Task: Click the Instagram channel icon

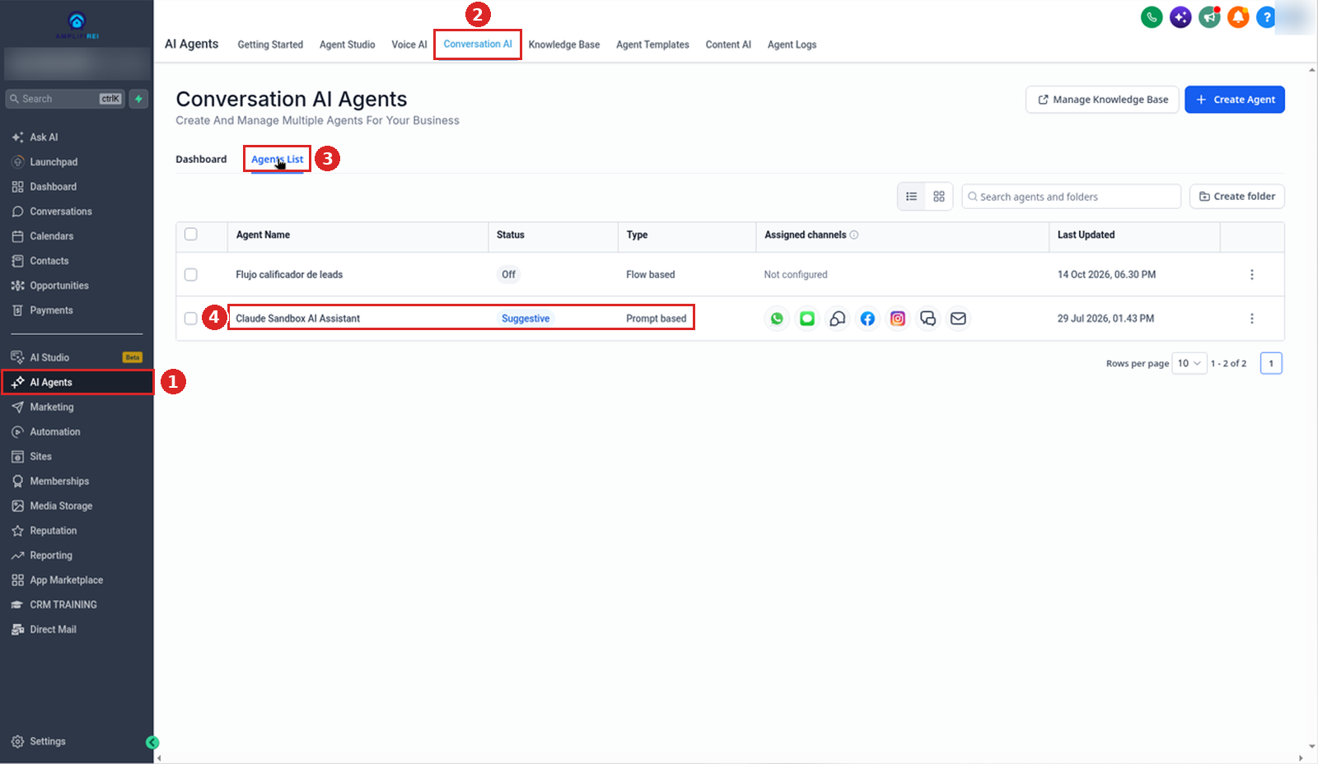Action: coord(898,319)
